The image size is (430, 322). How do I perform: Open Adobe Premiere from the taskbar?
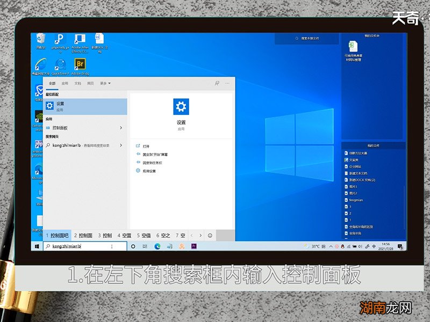194,246
